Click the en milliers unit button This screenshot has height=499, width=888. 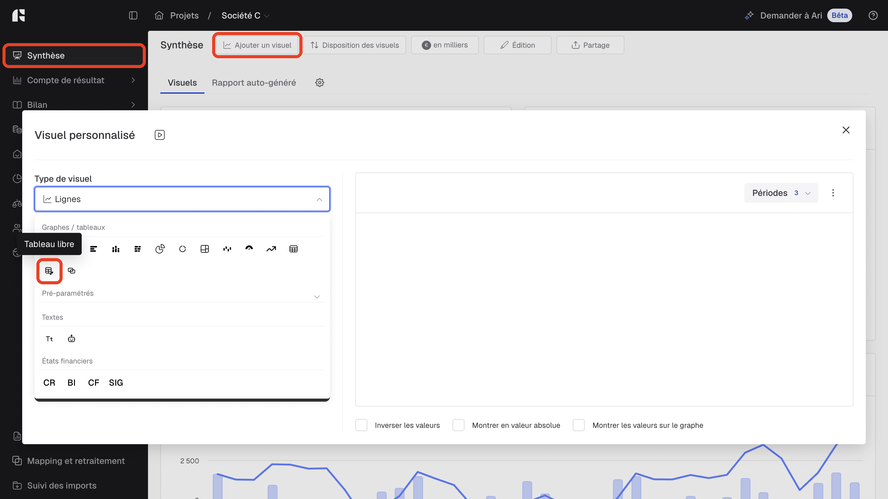point(445,45)
